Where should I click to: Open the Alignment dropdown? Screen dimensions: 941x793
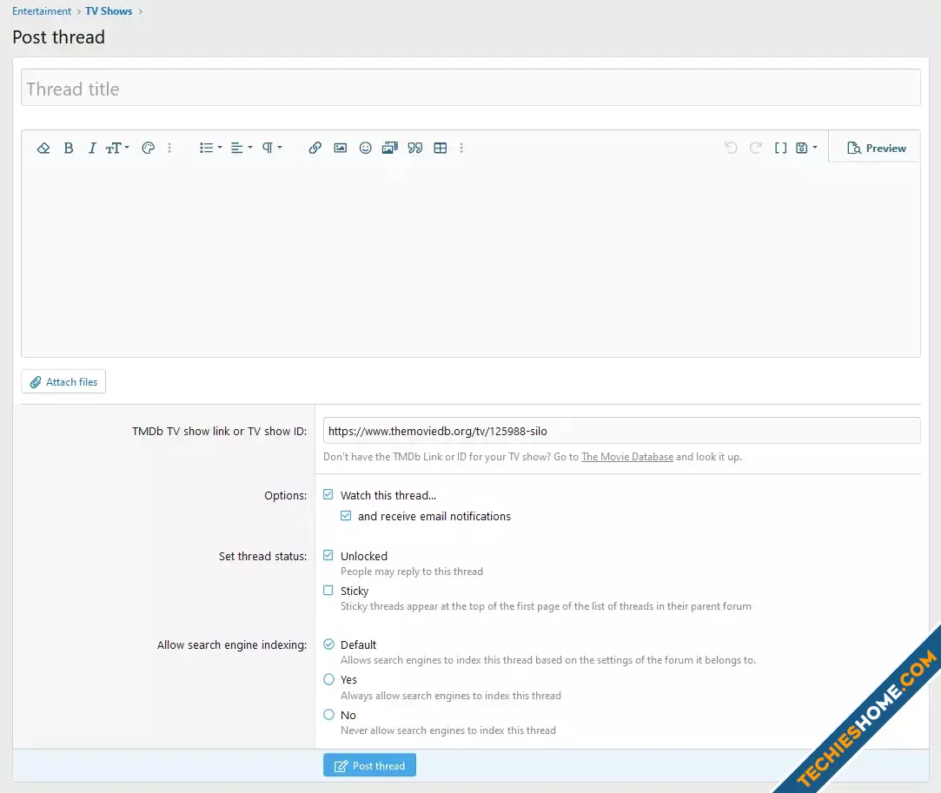click(x=242, y=149)
